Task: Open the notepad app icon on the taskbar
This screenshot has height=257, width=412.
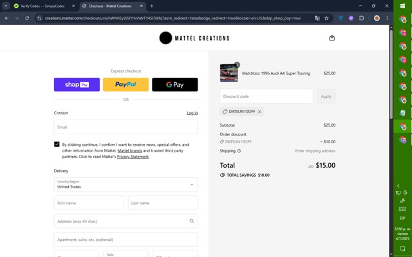Action: (402, 113)
